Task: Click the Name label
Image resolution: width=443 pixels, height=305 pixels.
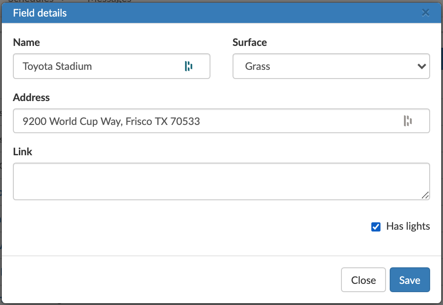Action: click(27, 42)
